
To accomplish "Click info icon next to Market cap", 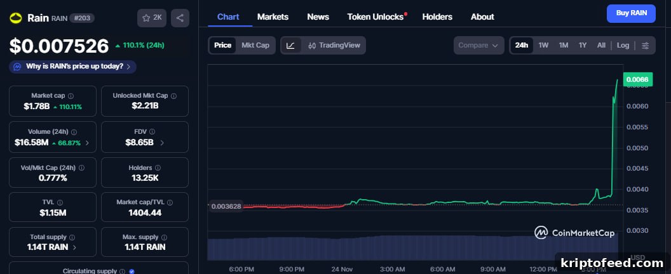I will click(71, 96).
